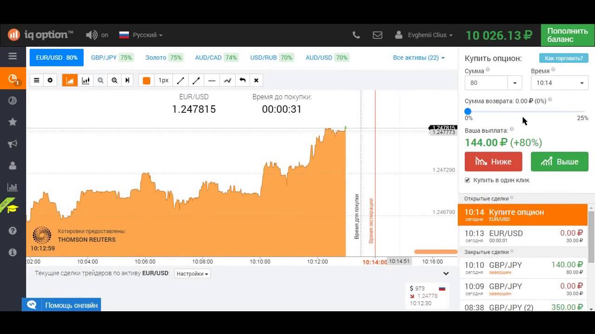Open the 10:13 EUR/USD open deal
Image resolution: width=595 pixels, height=334 pixels.
click(522, 236)
